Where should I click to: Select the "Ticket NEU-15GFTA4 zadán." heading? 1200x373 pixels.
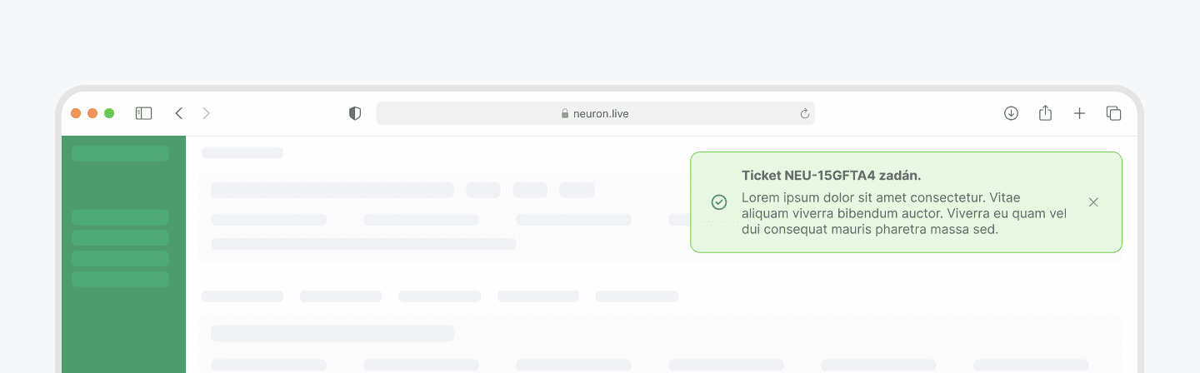(x=831, y=176)
